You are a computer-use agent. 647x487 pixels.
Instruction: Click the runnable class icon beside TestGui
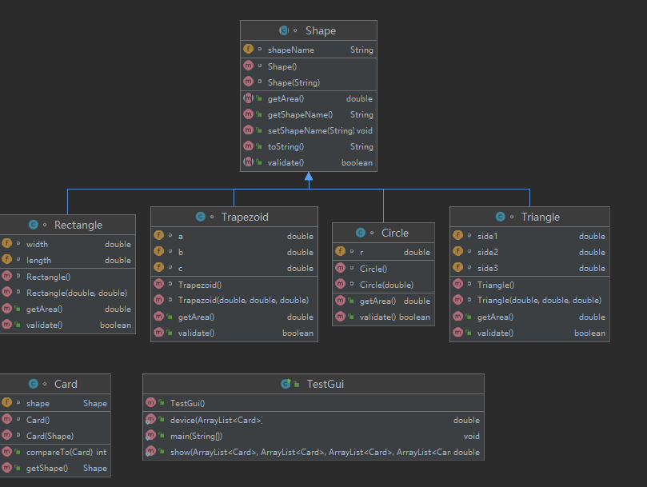(286, 384)
